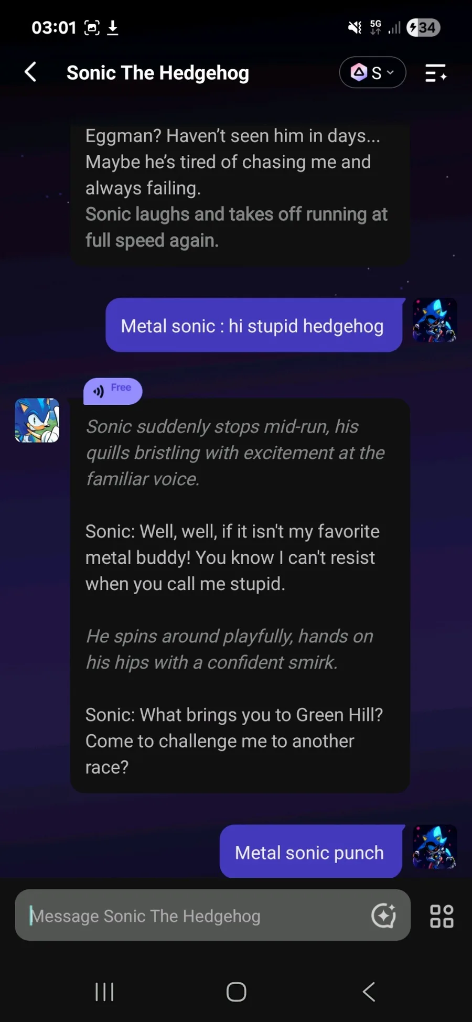Open the four-squares more tools grid icon
This screenshot has width=472, height=1022.
click(x=442, y=916)
